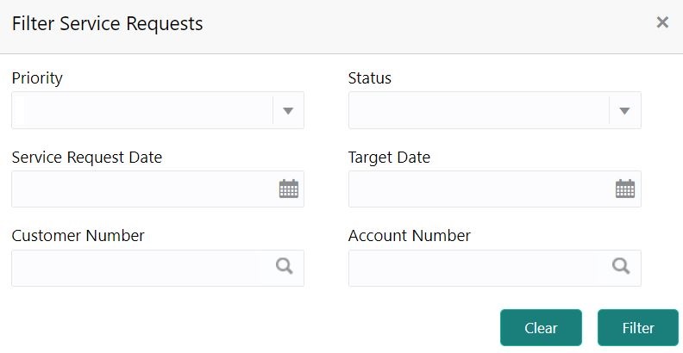The height and width of the screenshot is (353, 683).
Task: Click the Status field label
Action: point(369,78)
